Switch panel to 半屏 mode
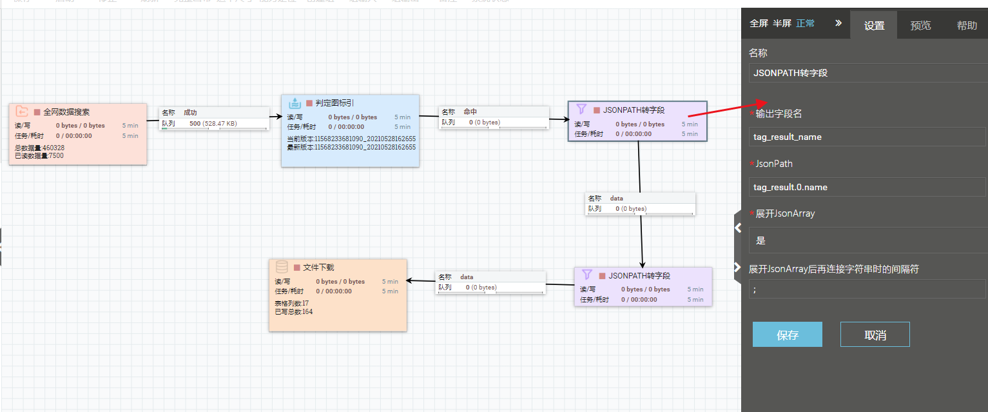This screenshot has height=412, width=988. point(782,23)
